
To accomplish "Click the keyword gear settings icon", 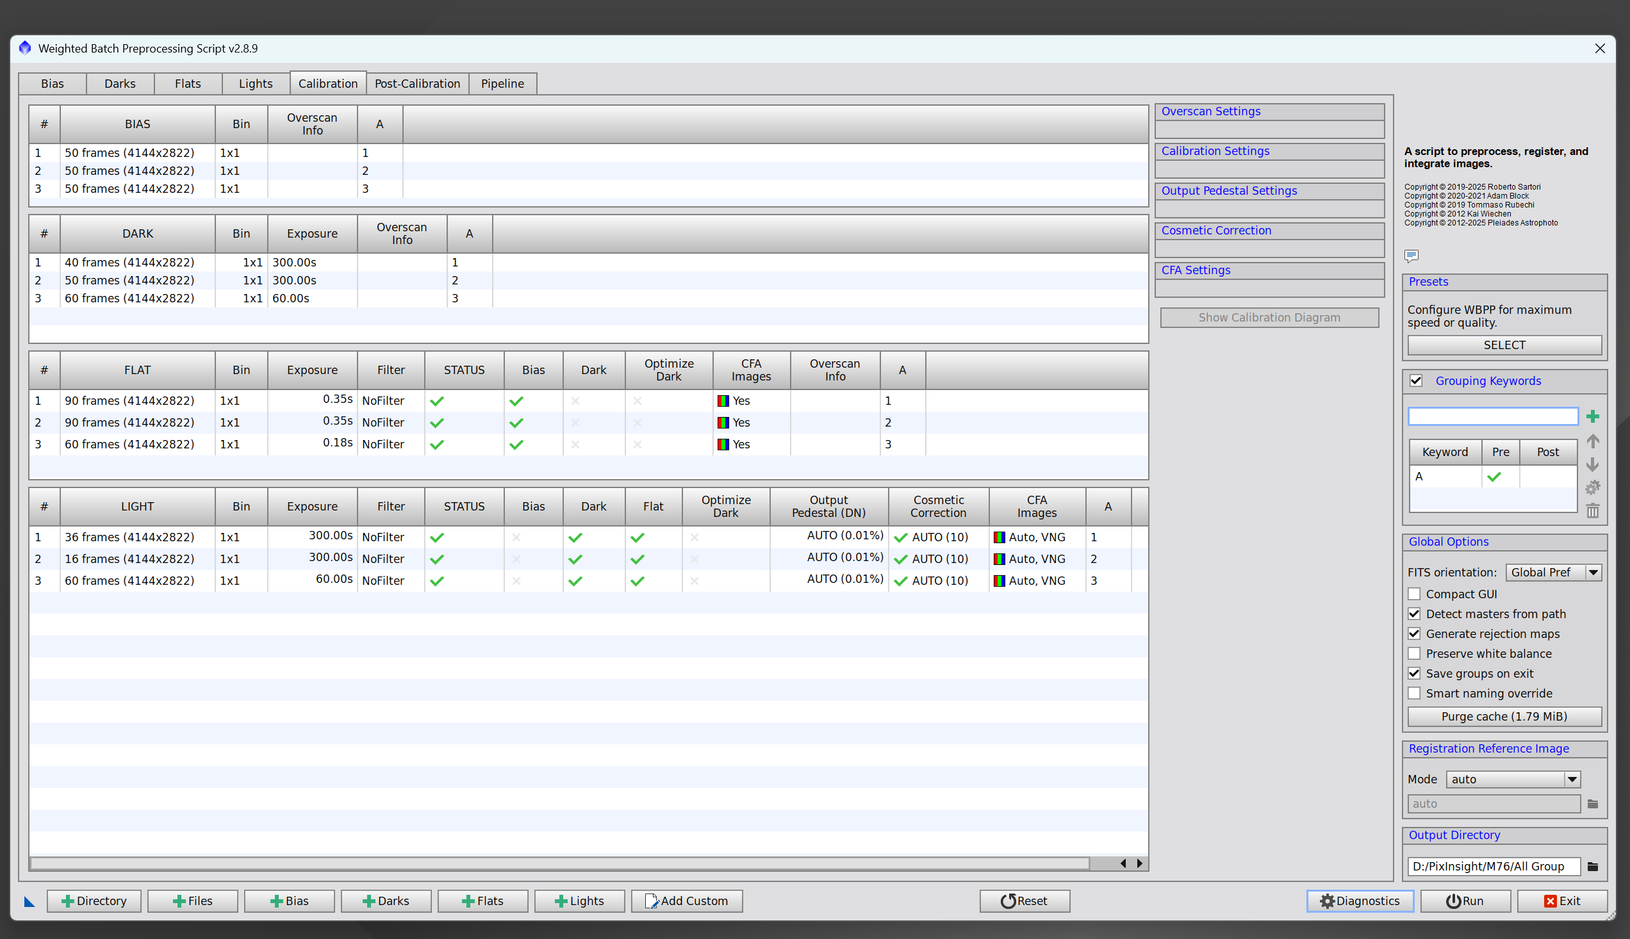I will pyautogui.click(x=1592, y=487).
